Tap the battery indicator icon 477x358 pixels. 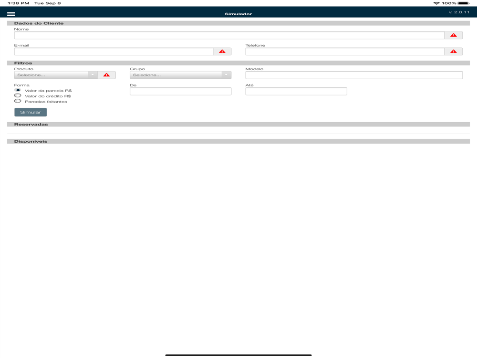(x=464, y=3)
